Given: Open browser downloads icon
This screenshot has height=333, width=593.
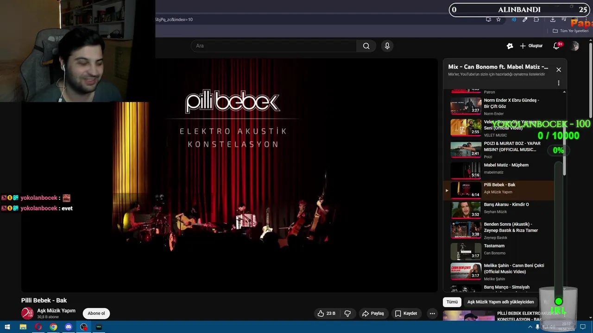Looking at the screenshot, I should (553, 19).
